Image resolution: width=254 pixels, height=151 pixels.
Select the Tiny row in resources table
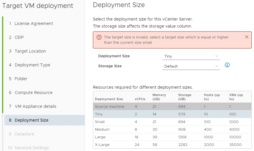pyautogui.click(x=172, y=114)
